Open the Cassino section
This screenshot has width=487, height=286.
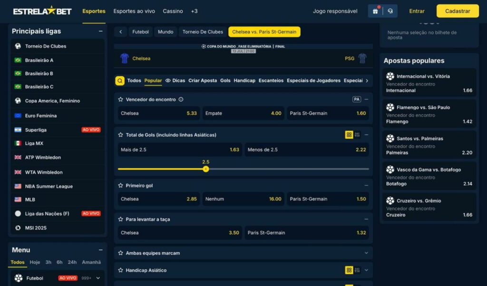tap(173, 11)
